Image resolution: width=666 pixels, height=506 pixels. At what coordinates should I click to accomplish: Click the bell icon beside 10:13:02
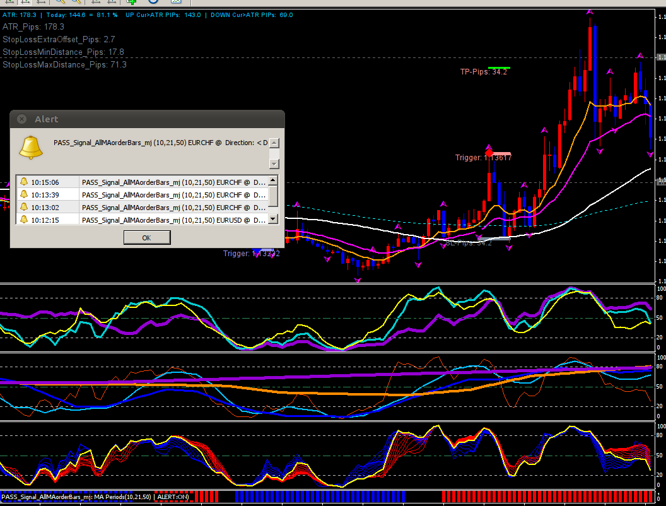pos(24,207)
